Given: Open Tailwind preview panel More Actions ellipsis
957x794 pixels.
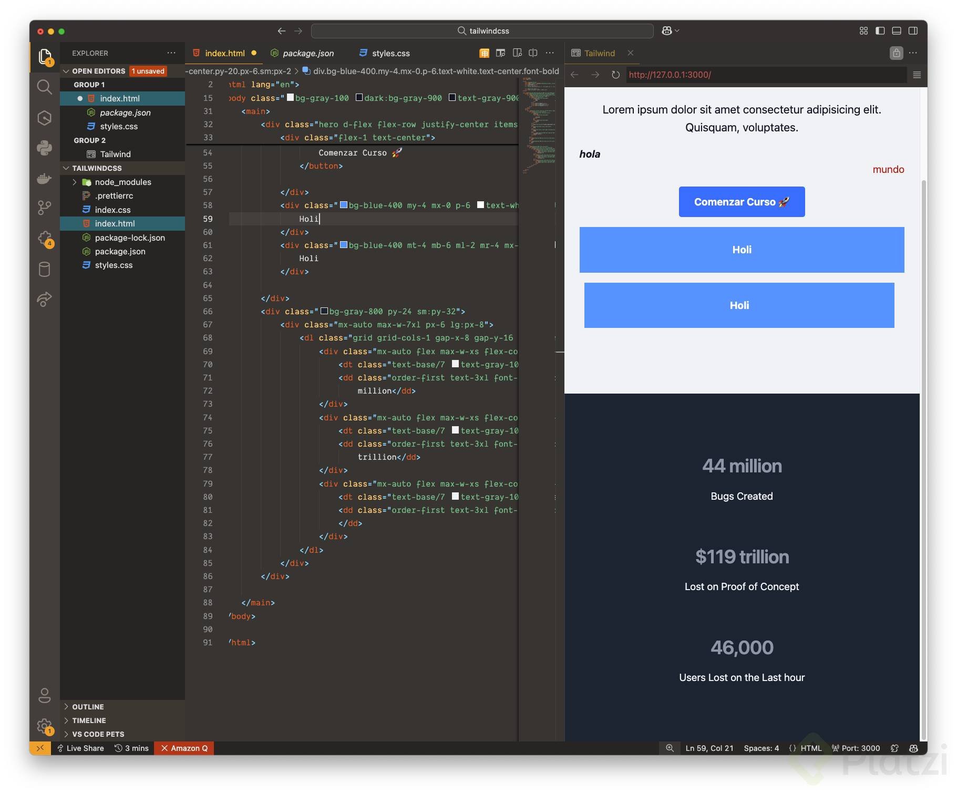Looking at the screenshot, I should (913, 53).
